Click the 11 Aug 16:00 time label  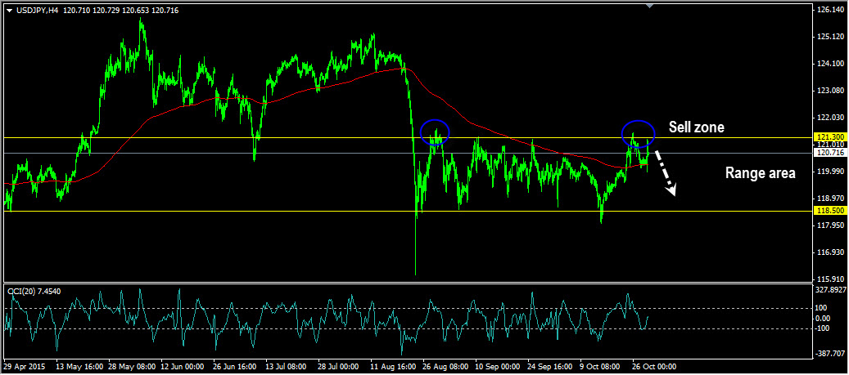coord(394,366)
